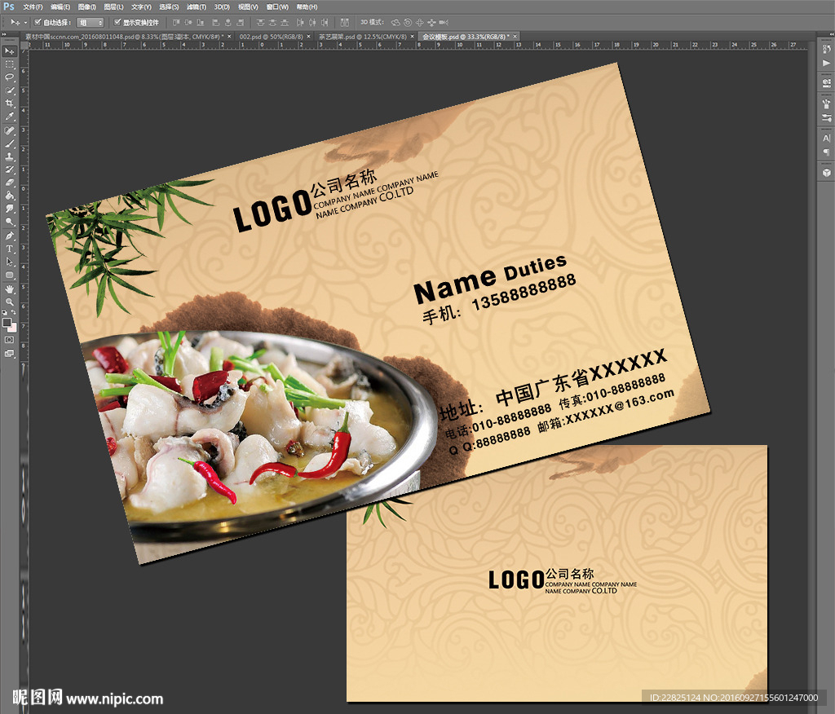Select the Rounded Rectangle shape tool
The width and height of the screenshot is (835, 714).
(x=10, y=275)
